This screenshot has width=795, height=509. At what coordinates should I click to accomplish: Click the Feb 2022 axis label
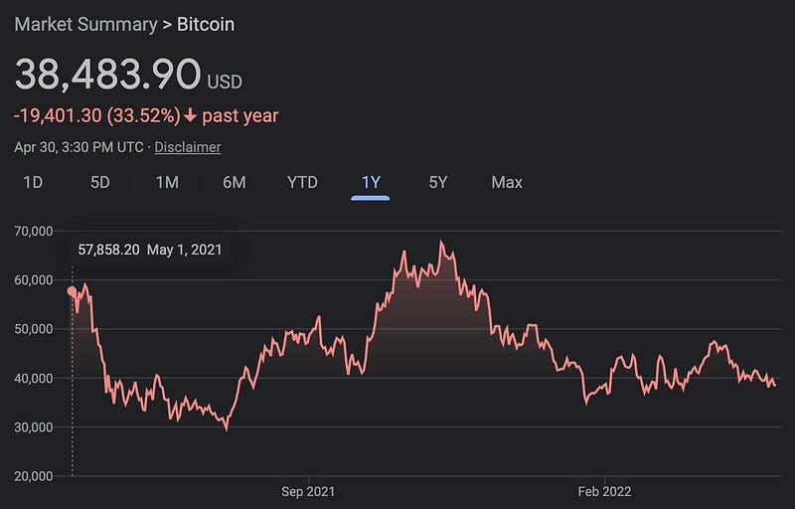pos(604,491)
